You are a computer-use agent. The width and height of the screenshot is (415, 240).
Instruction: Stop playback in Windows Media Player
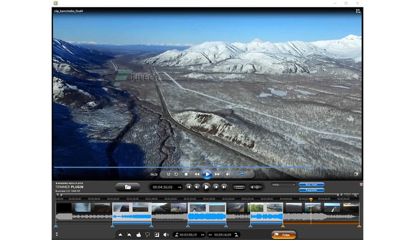tap(186, 175)
